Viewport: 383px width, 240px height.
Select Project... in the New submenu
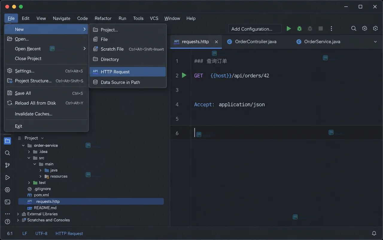coord(127,30)
